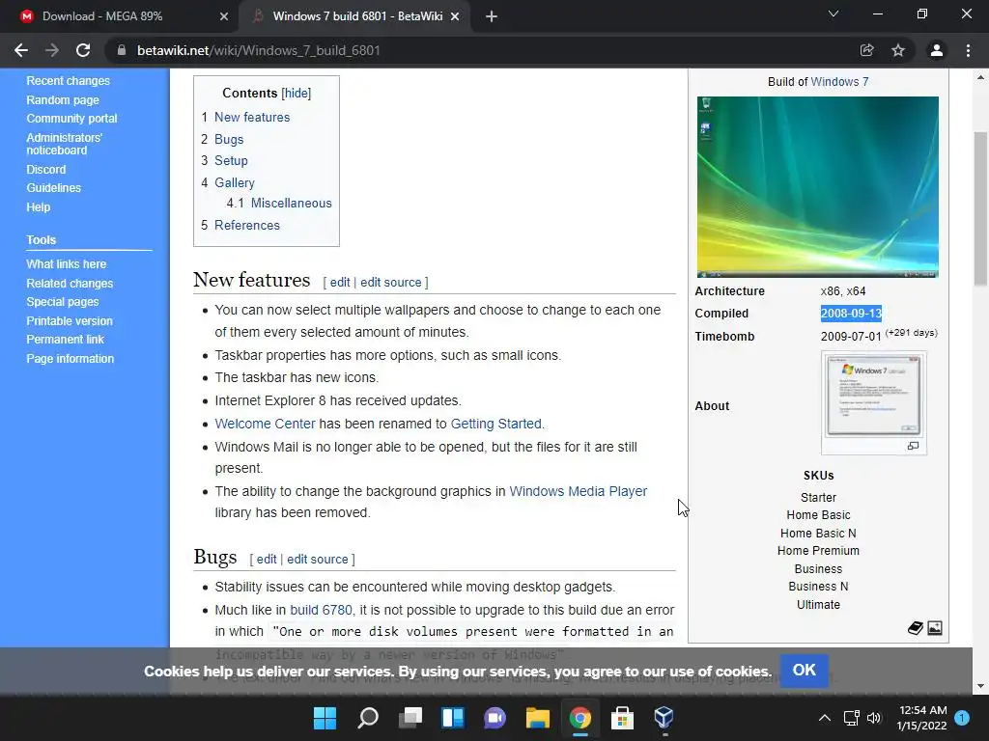This screenshot has height=741, width=989.
Task: Open the Guidelines sidebar link
Action: click(54, 188)
